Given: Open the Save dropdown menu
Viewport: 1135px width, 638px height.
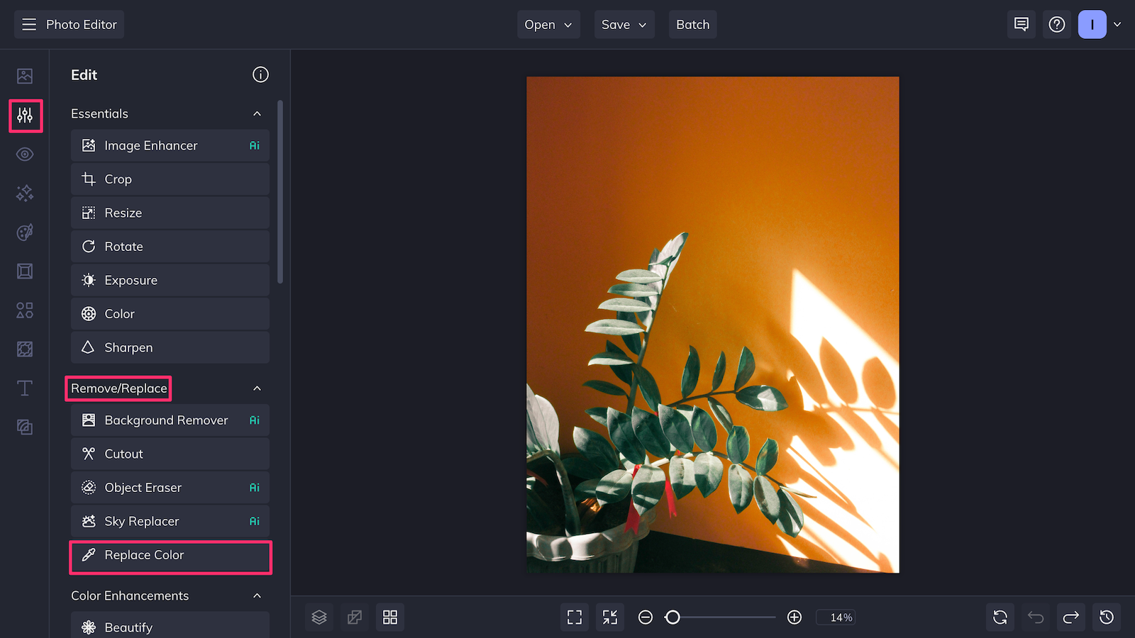Looking at the screenshot, I should pos(624,24).
